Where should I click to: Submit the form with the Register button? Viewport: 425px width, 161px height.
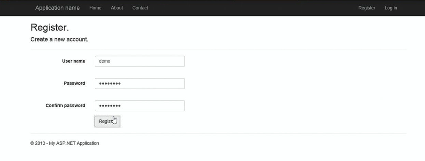point(107,122)
